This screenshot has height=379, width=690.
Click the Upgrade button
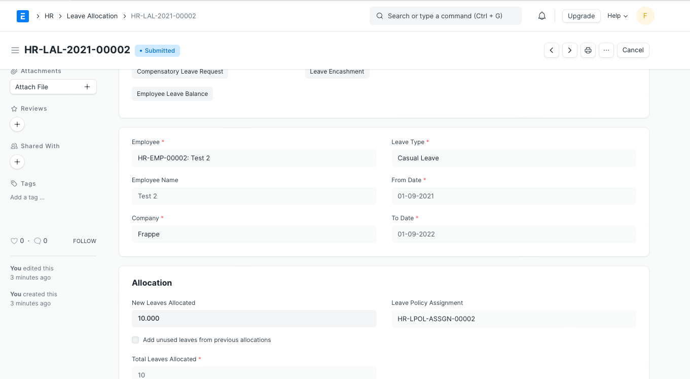click(581, 16)
